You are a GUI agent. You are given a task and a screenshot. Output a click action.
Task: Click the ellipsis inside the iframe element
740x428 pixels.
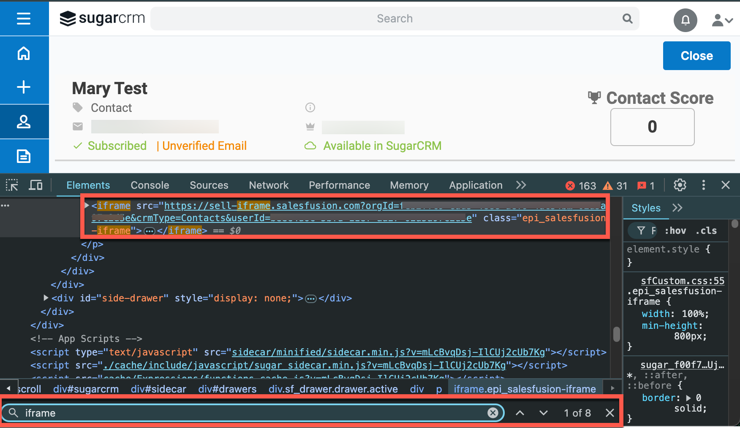click(150, 231)
